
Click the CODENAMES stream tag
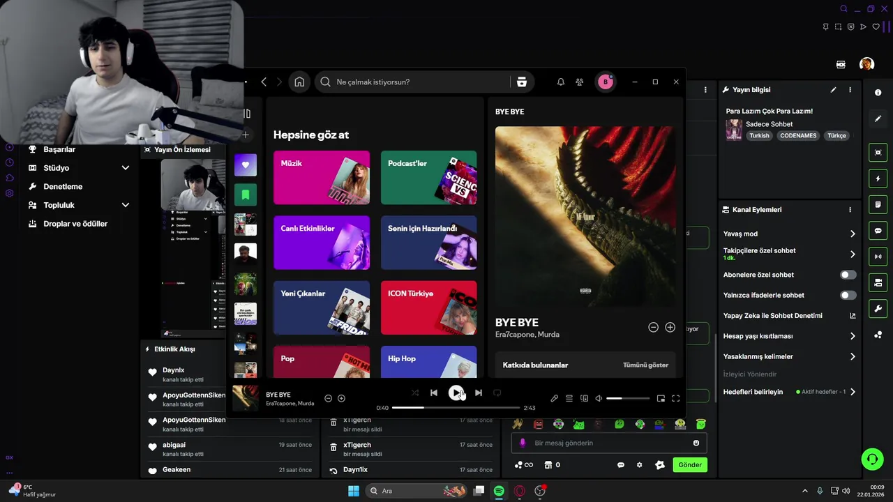(x=798, y=136)
